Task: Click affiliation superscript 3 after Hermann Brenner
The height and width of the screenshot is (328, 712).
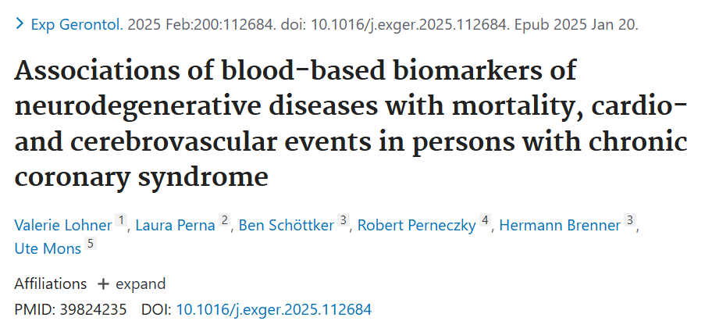Action: point(629,220)
